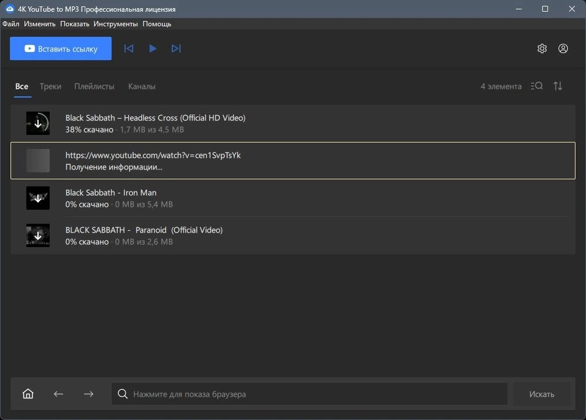
Task: Skip to next track
Action: [x=176, y=48]
